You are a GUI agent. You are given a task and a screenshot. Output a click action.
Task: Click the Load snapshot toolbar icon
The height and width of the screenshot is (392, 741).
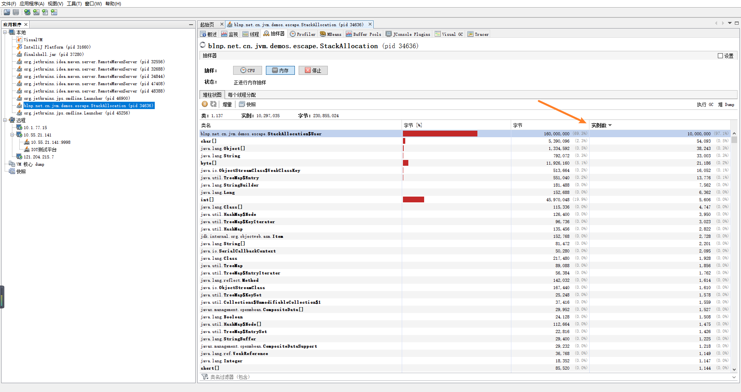pos(7,12)
